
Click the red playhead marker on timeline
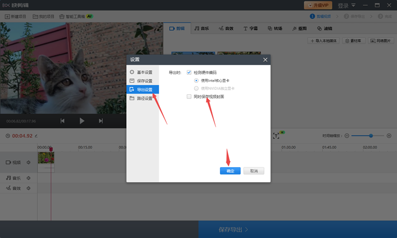[x=51, y=149]
